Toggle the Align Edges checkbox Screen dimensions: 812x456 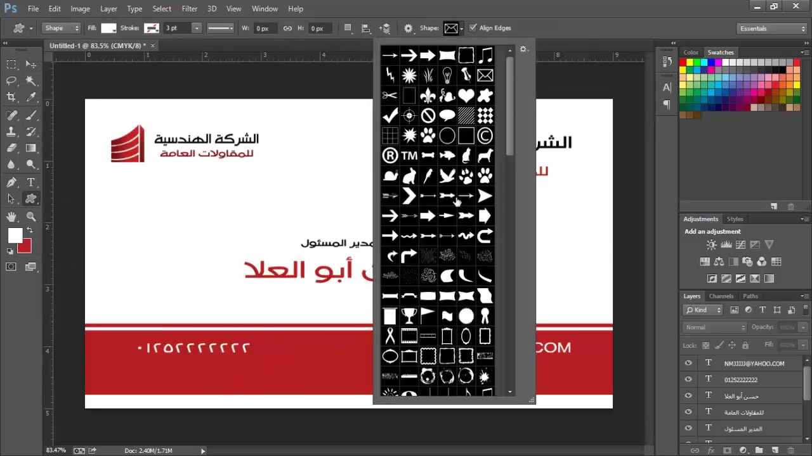point(472,28)
